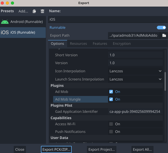Switch to the Encryption tab
This screenshot has width=168, height=153.
click(x=122, y=44)
